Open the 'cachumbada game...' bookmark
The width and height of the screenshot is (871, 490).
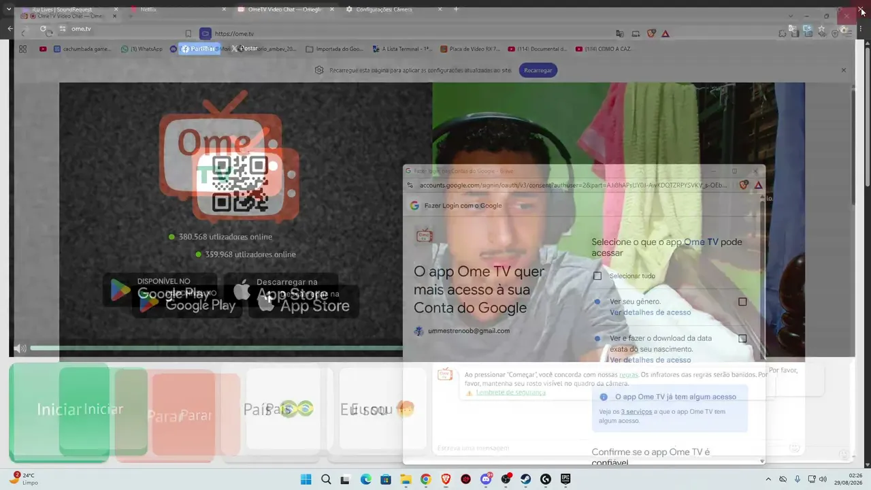82,49
